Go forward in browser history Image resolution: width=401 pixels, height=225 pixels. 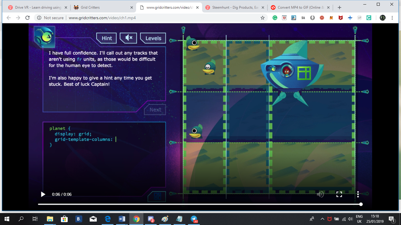tap(18, 18)
